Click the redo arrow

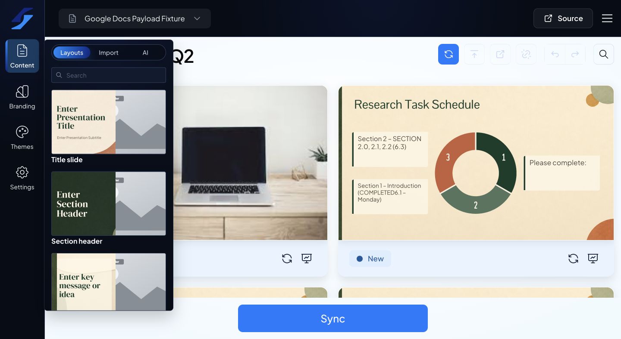point(575,54)
